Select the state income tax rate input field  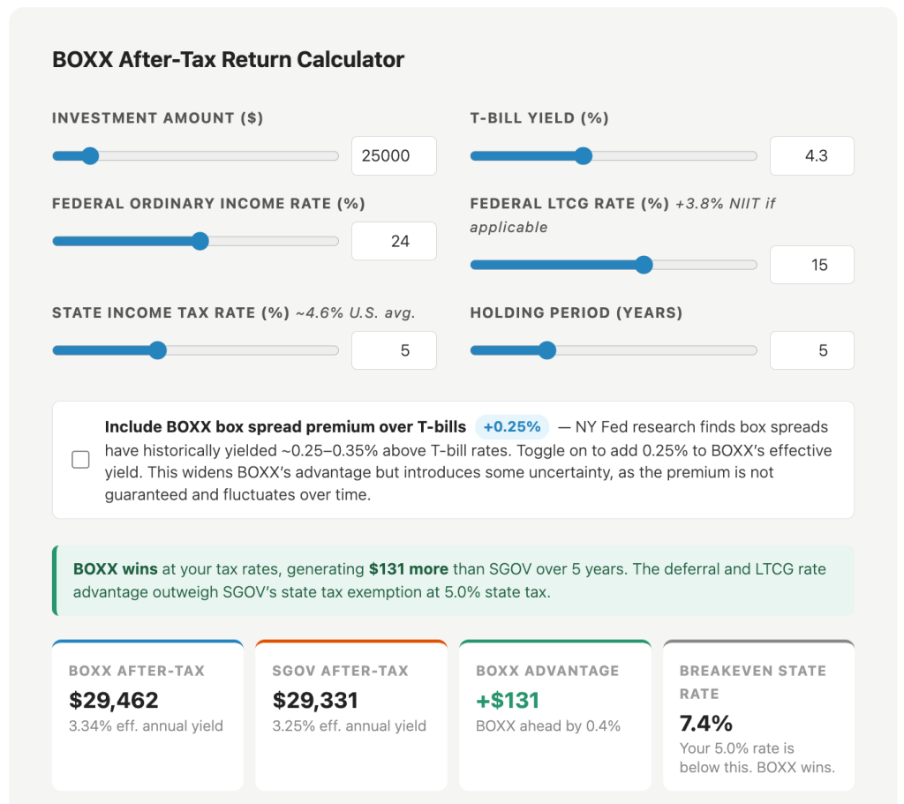(394, 349)
